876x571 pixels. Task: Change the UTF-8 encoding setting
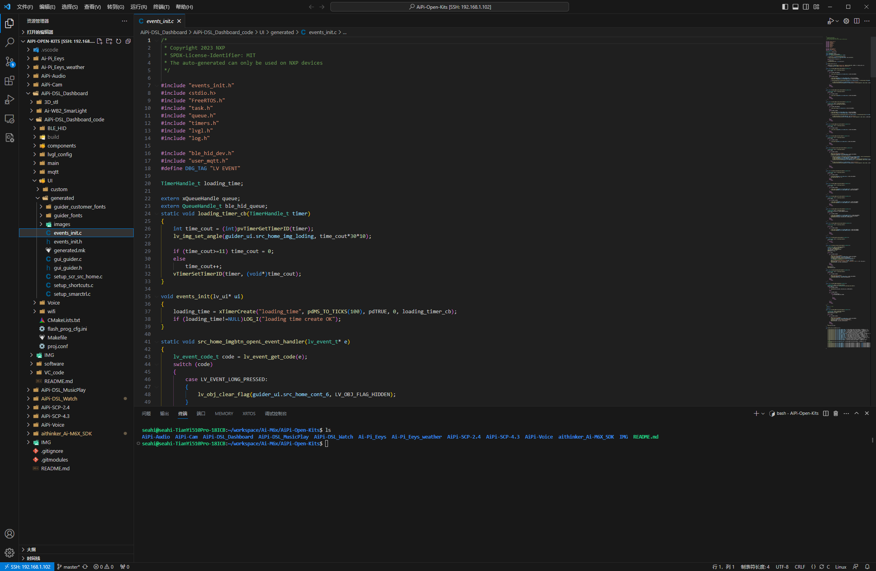[782, 567]
